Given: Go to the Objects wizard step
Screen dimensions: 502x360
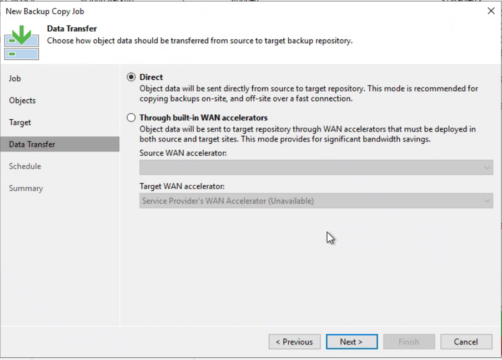Looking at the screenshot, I should [22, 100].
